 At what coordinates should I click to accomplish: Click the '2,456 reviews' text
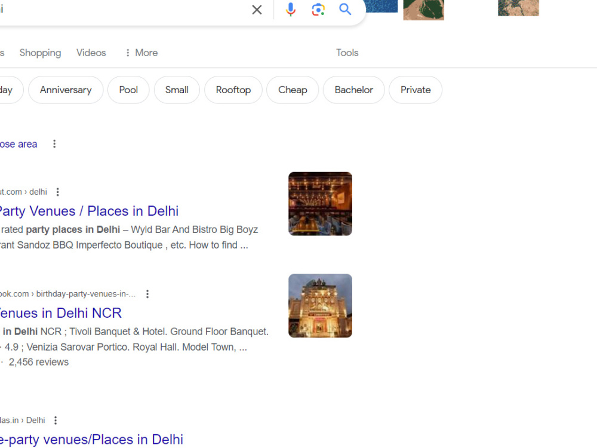(x=38, y=362)
